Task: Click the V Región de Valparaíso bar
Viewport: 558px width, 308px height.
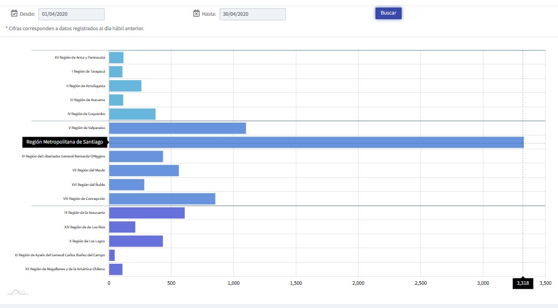Action: 177,128
